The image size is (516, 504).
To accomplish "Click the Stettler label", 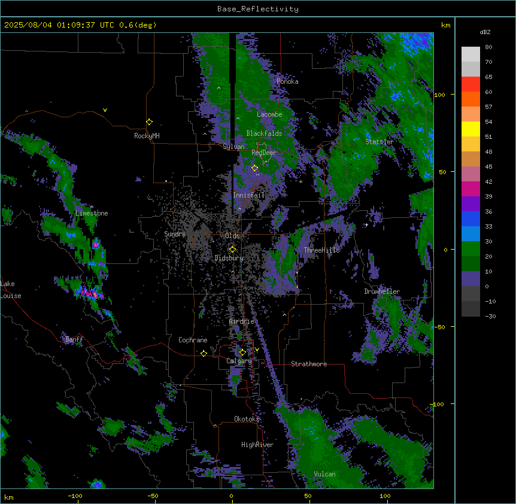I will [380, 142].
